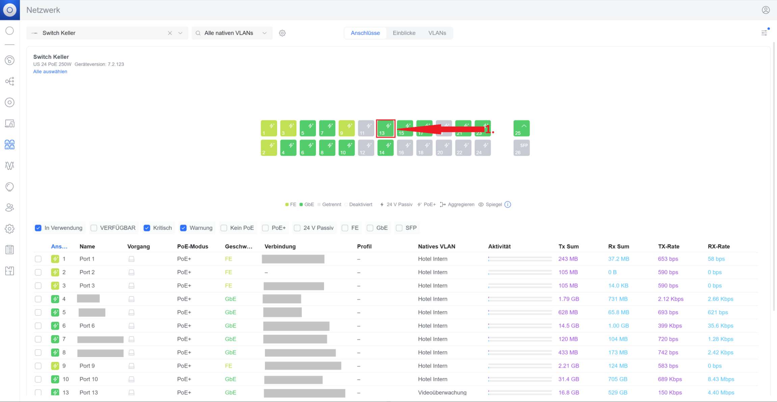Expand the Switch Keller device dropdown
This screenshot has width=777, height=402.
[x=181, y=33]
